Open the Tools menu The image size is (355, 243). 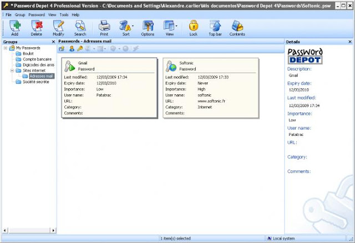(x=64, y=15)
